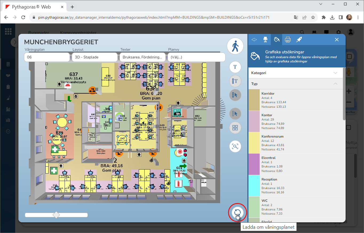364x233 pixels.
Task: Toggle text display with the T button
Action: pos(235,67)
